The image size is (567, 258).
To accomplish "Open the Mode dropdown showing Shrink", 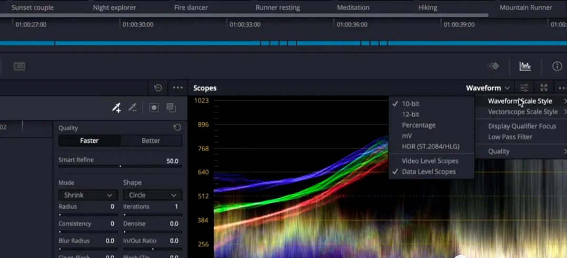I will (88, 195).
